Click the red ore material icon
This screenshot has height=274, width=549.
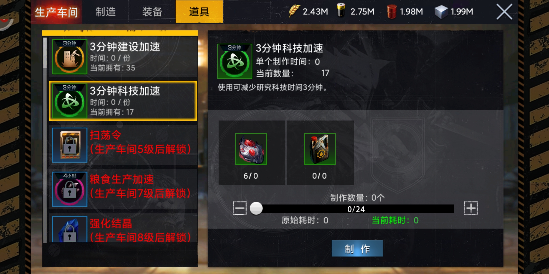click(x=251, y=149)
